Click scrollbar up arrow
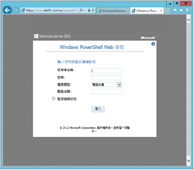194x170 pixels. (x=188, y=20)
